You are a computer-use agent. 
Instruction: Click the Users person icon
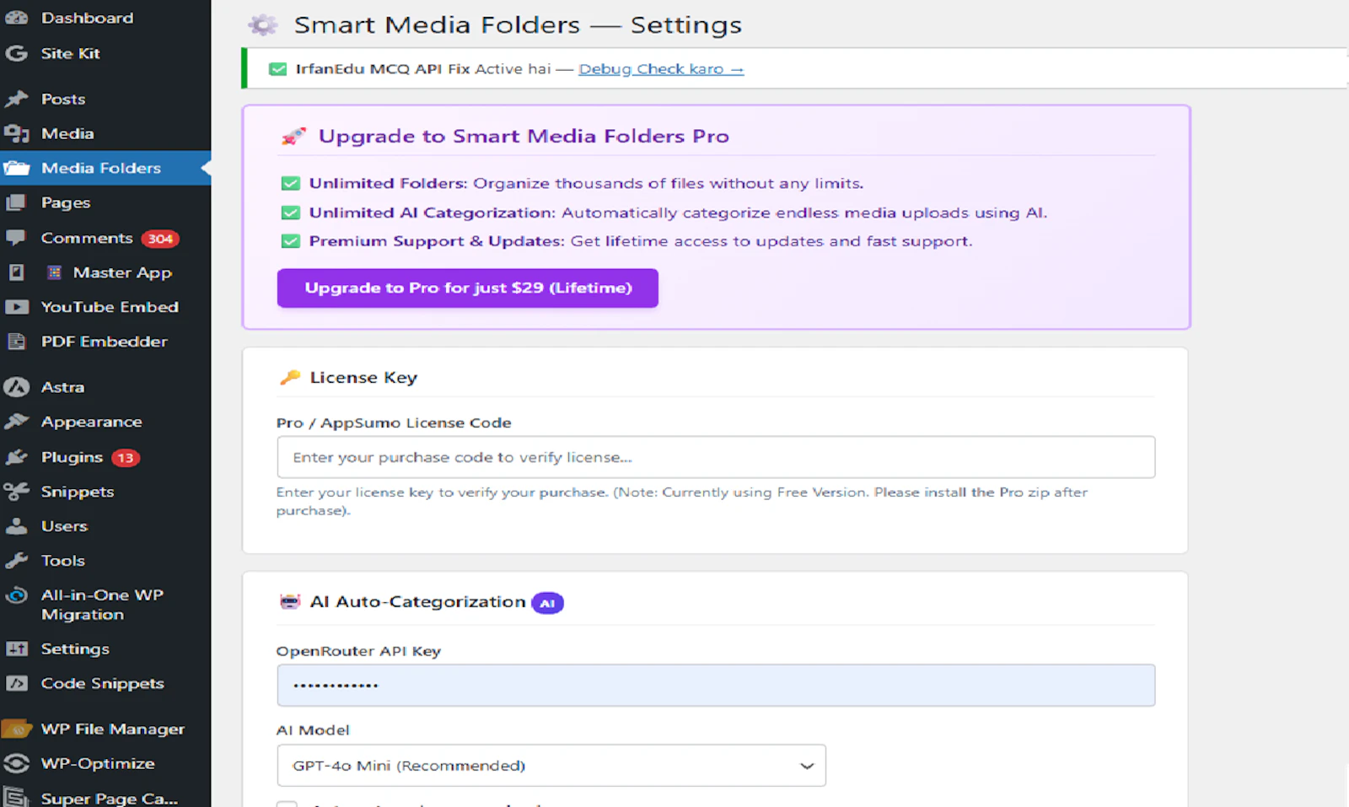tap(16, 526)
